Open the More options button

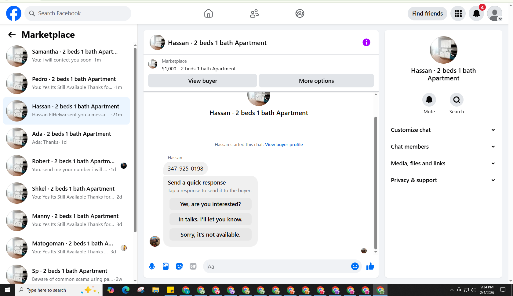click(316, 81)
